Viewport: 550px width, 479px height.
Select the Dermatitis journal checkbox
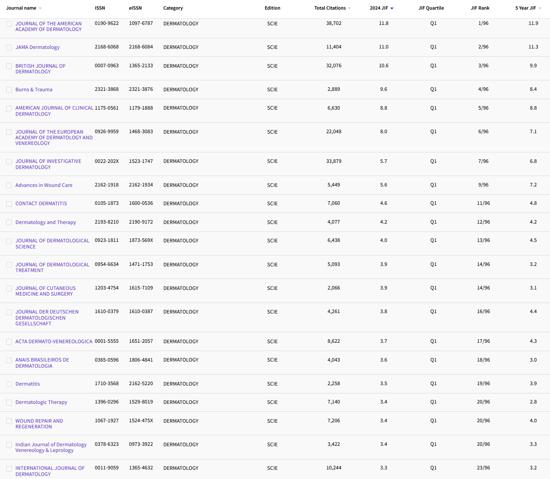[9, 384]
